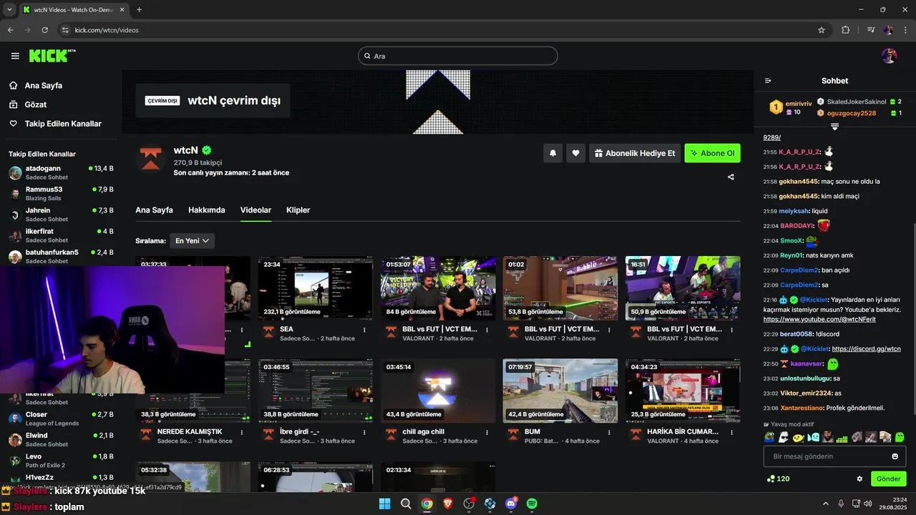Open Windows Start menu
This screenshot has height=515, width=916.
pos(384,504)
